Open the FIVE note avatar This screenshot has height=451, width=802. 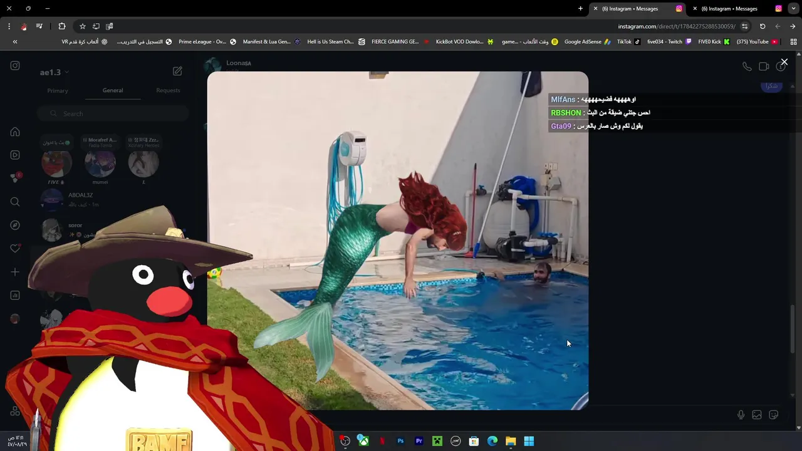[56, 163]
